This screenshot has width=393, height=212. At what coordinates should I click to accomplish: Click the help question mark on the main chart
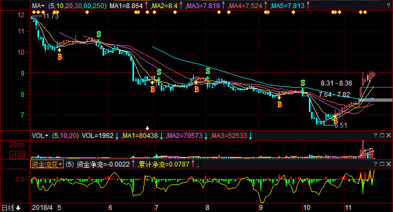point(389,5)
